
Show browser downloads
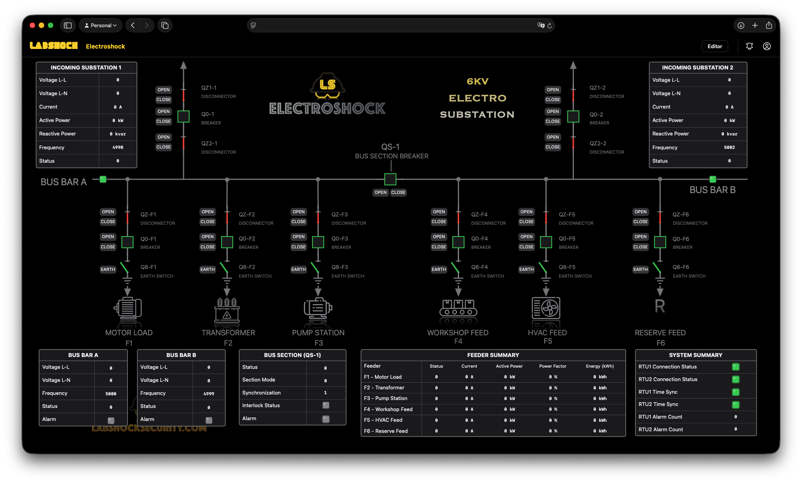(741, 25)
